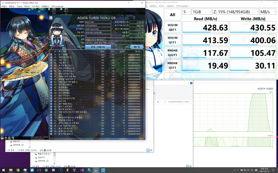Select SMART attribute row F1
Image resolution: width=278 pixels, height=173 pixels.
[97, 129]
